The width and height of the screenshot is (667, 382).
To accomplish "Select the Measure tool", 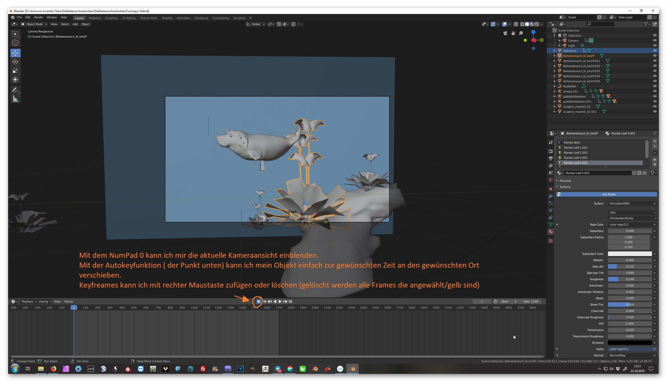I will tap(15, 99).
